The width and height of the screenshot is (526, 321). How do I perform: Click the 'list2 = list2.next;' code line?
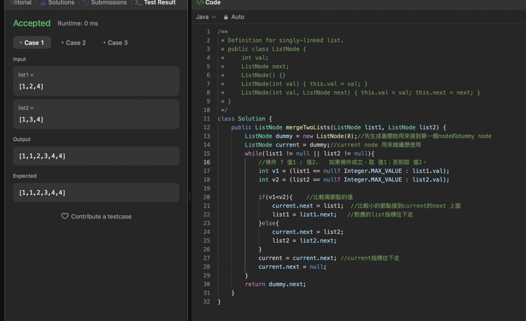(x=304, y=240)
